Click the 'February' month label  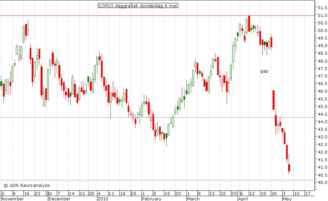152,199
